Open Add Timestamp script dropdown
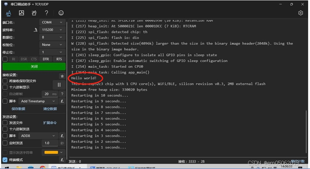The height and width of the screenshot is (169, 310). pos(38,101)
